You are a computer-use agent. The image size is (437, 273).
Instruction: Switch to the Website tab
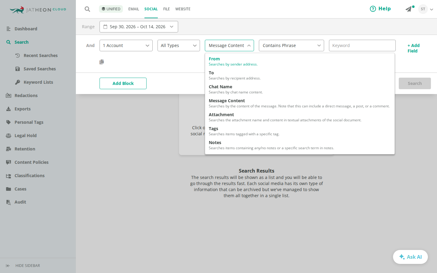pos(183,9)
